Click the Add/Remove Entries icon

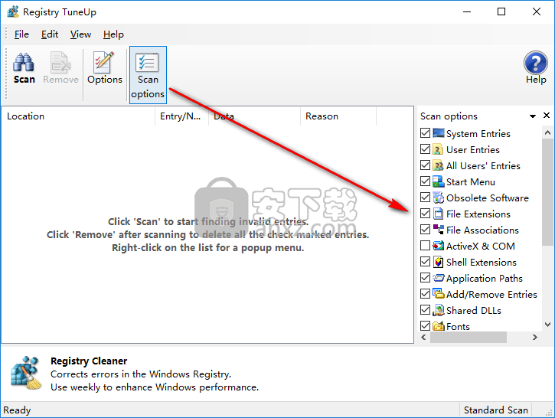(x=438, y=294)
